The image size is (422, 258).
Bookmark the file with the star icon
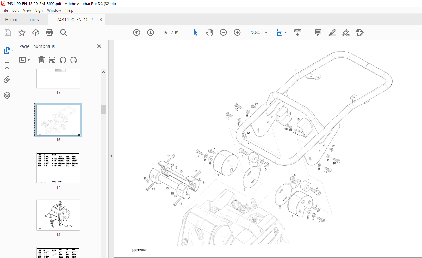(22, 33)
